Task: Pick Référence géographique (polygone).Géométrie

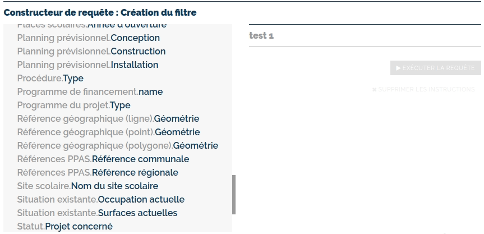Action: 118,146
